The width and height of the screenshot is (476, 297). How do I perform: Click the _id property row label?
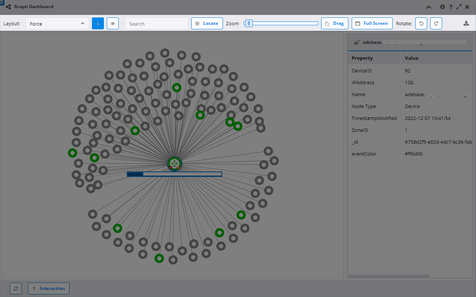(355, 142)
